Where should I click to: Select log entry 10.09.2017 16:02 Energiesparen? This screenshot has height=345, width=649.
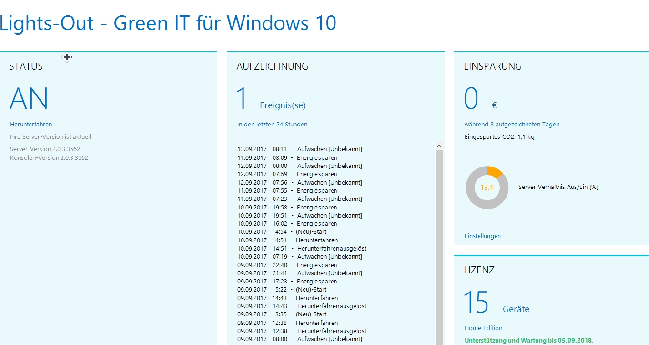287,224
